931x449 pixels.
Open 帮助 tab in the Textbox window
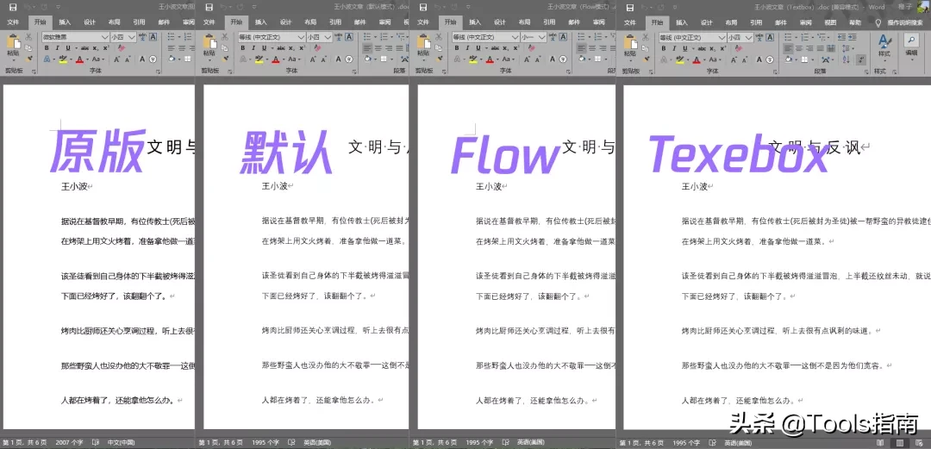point(855,22)
